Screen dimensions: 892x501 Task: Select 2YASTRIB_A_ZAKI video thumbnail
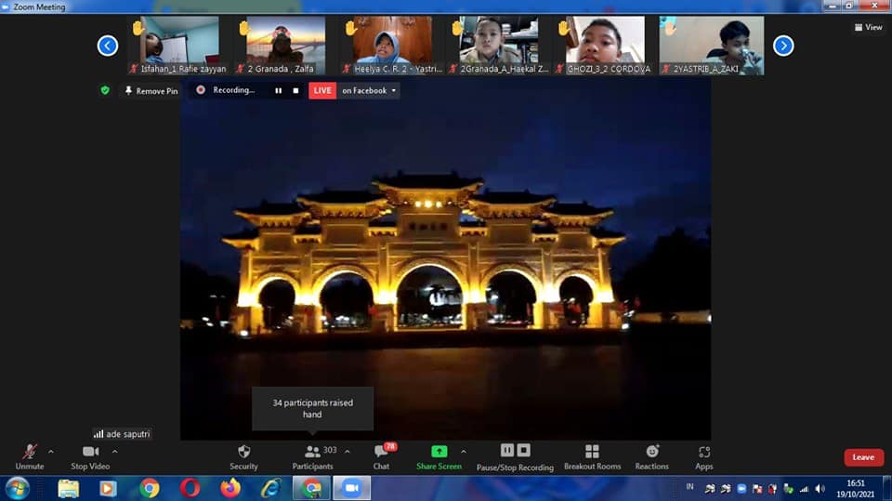pyautogui.click(x=712, y=45)
